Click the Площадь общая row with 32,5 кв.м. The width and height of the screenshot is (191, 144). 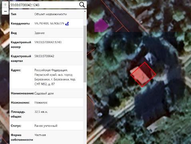pos(46,114)
